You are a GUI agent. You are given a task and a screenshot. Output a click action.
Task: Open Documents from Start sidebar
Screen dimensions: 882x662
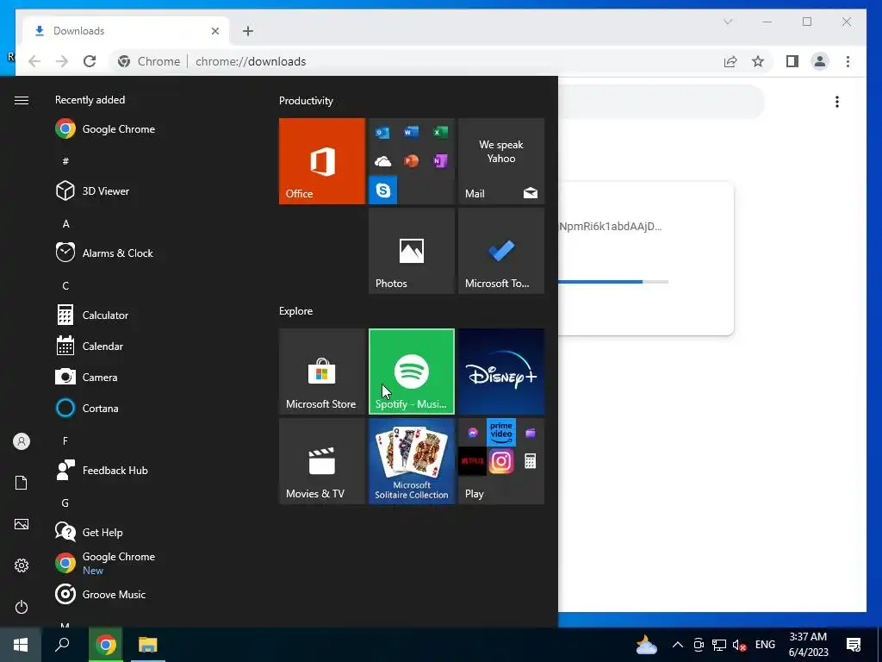pyautogui.click(x=22, y=483)
